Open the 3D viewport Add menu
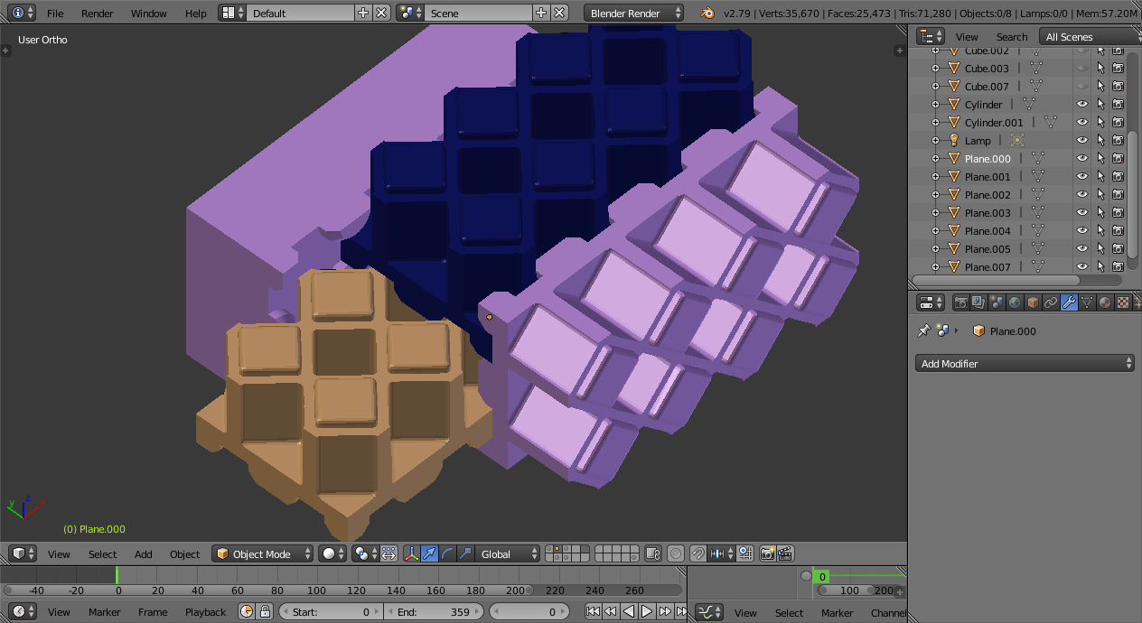Image resolution: width=1142 pixels, height=623 pixels. (144, 554)
